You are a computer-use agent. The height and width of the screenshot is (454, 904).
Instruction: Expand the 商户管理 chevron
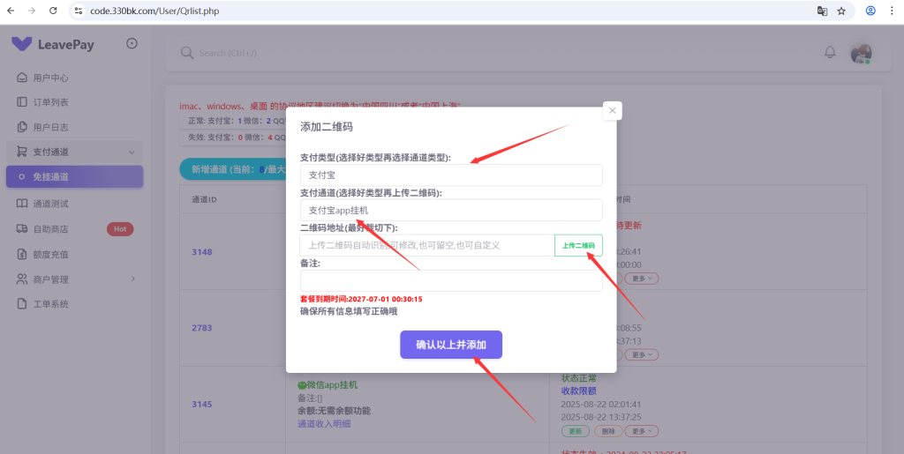132,279
